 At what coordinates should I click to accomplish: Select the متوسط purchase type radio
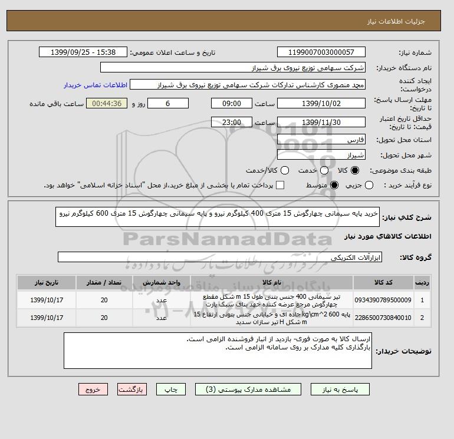point(334,185)
